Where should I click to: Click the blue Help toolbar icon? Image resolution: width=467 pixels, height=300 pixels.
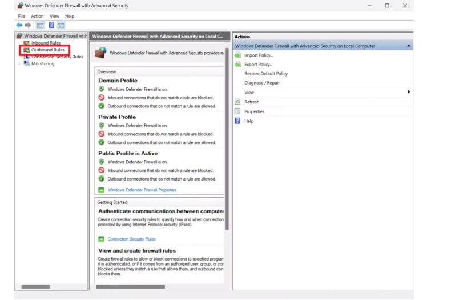pos(51,25)
